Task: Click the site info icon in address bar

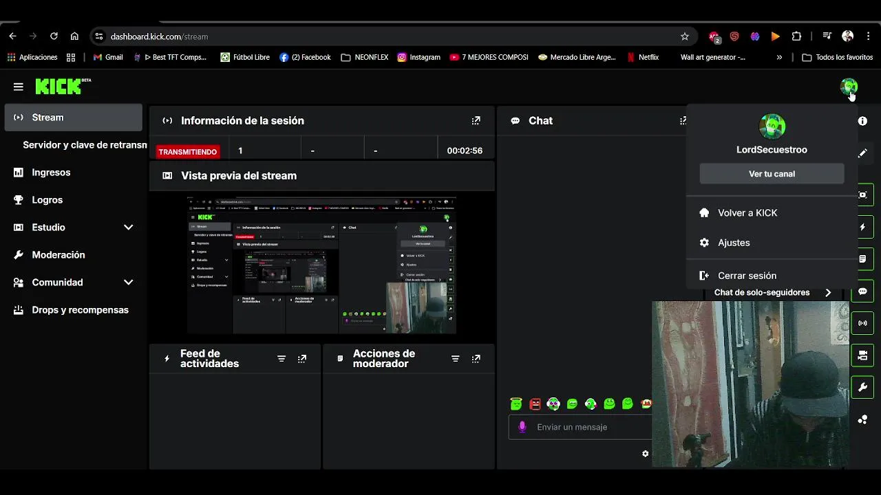Action: click(98, 36)
